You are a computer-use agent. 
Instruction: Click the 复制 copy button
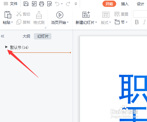[23, 22]
